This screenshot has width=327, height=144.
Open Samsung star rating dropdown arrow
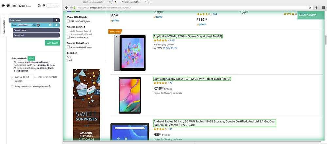tap(168, 83)
